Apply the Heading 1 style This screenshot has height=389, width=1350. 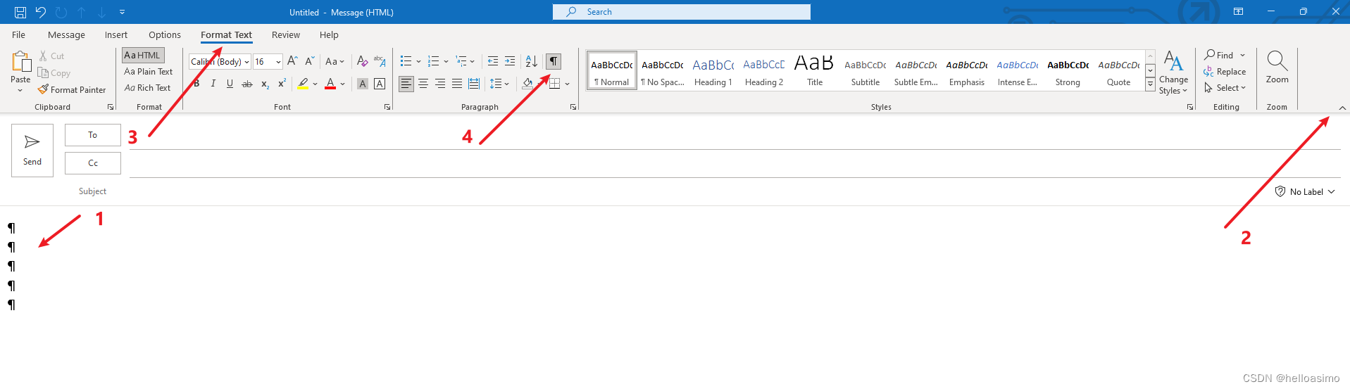coord(713,70)
